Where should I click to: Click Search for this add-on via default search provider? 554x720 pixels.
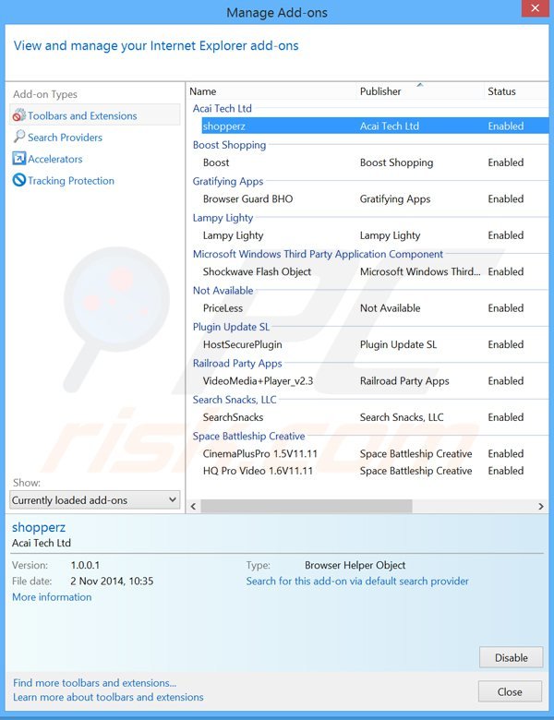click(x=357, y=581)
